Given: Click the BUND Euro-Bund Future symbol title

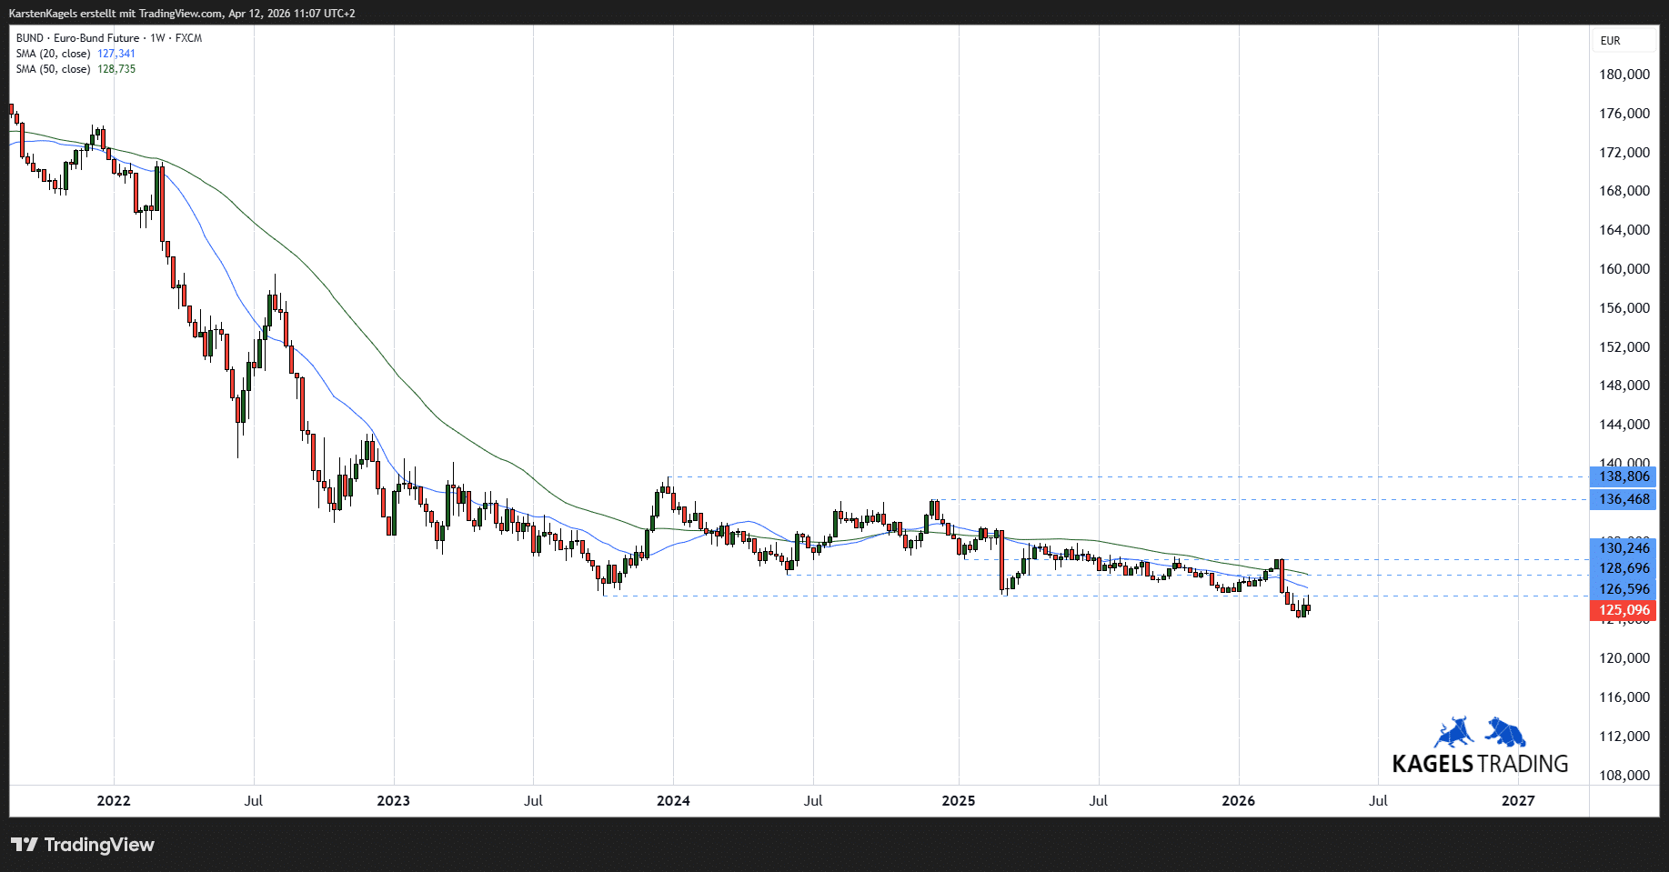Looking at the screenshot, I should tap(77, 38).
